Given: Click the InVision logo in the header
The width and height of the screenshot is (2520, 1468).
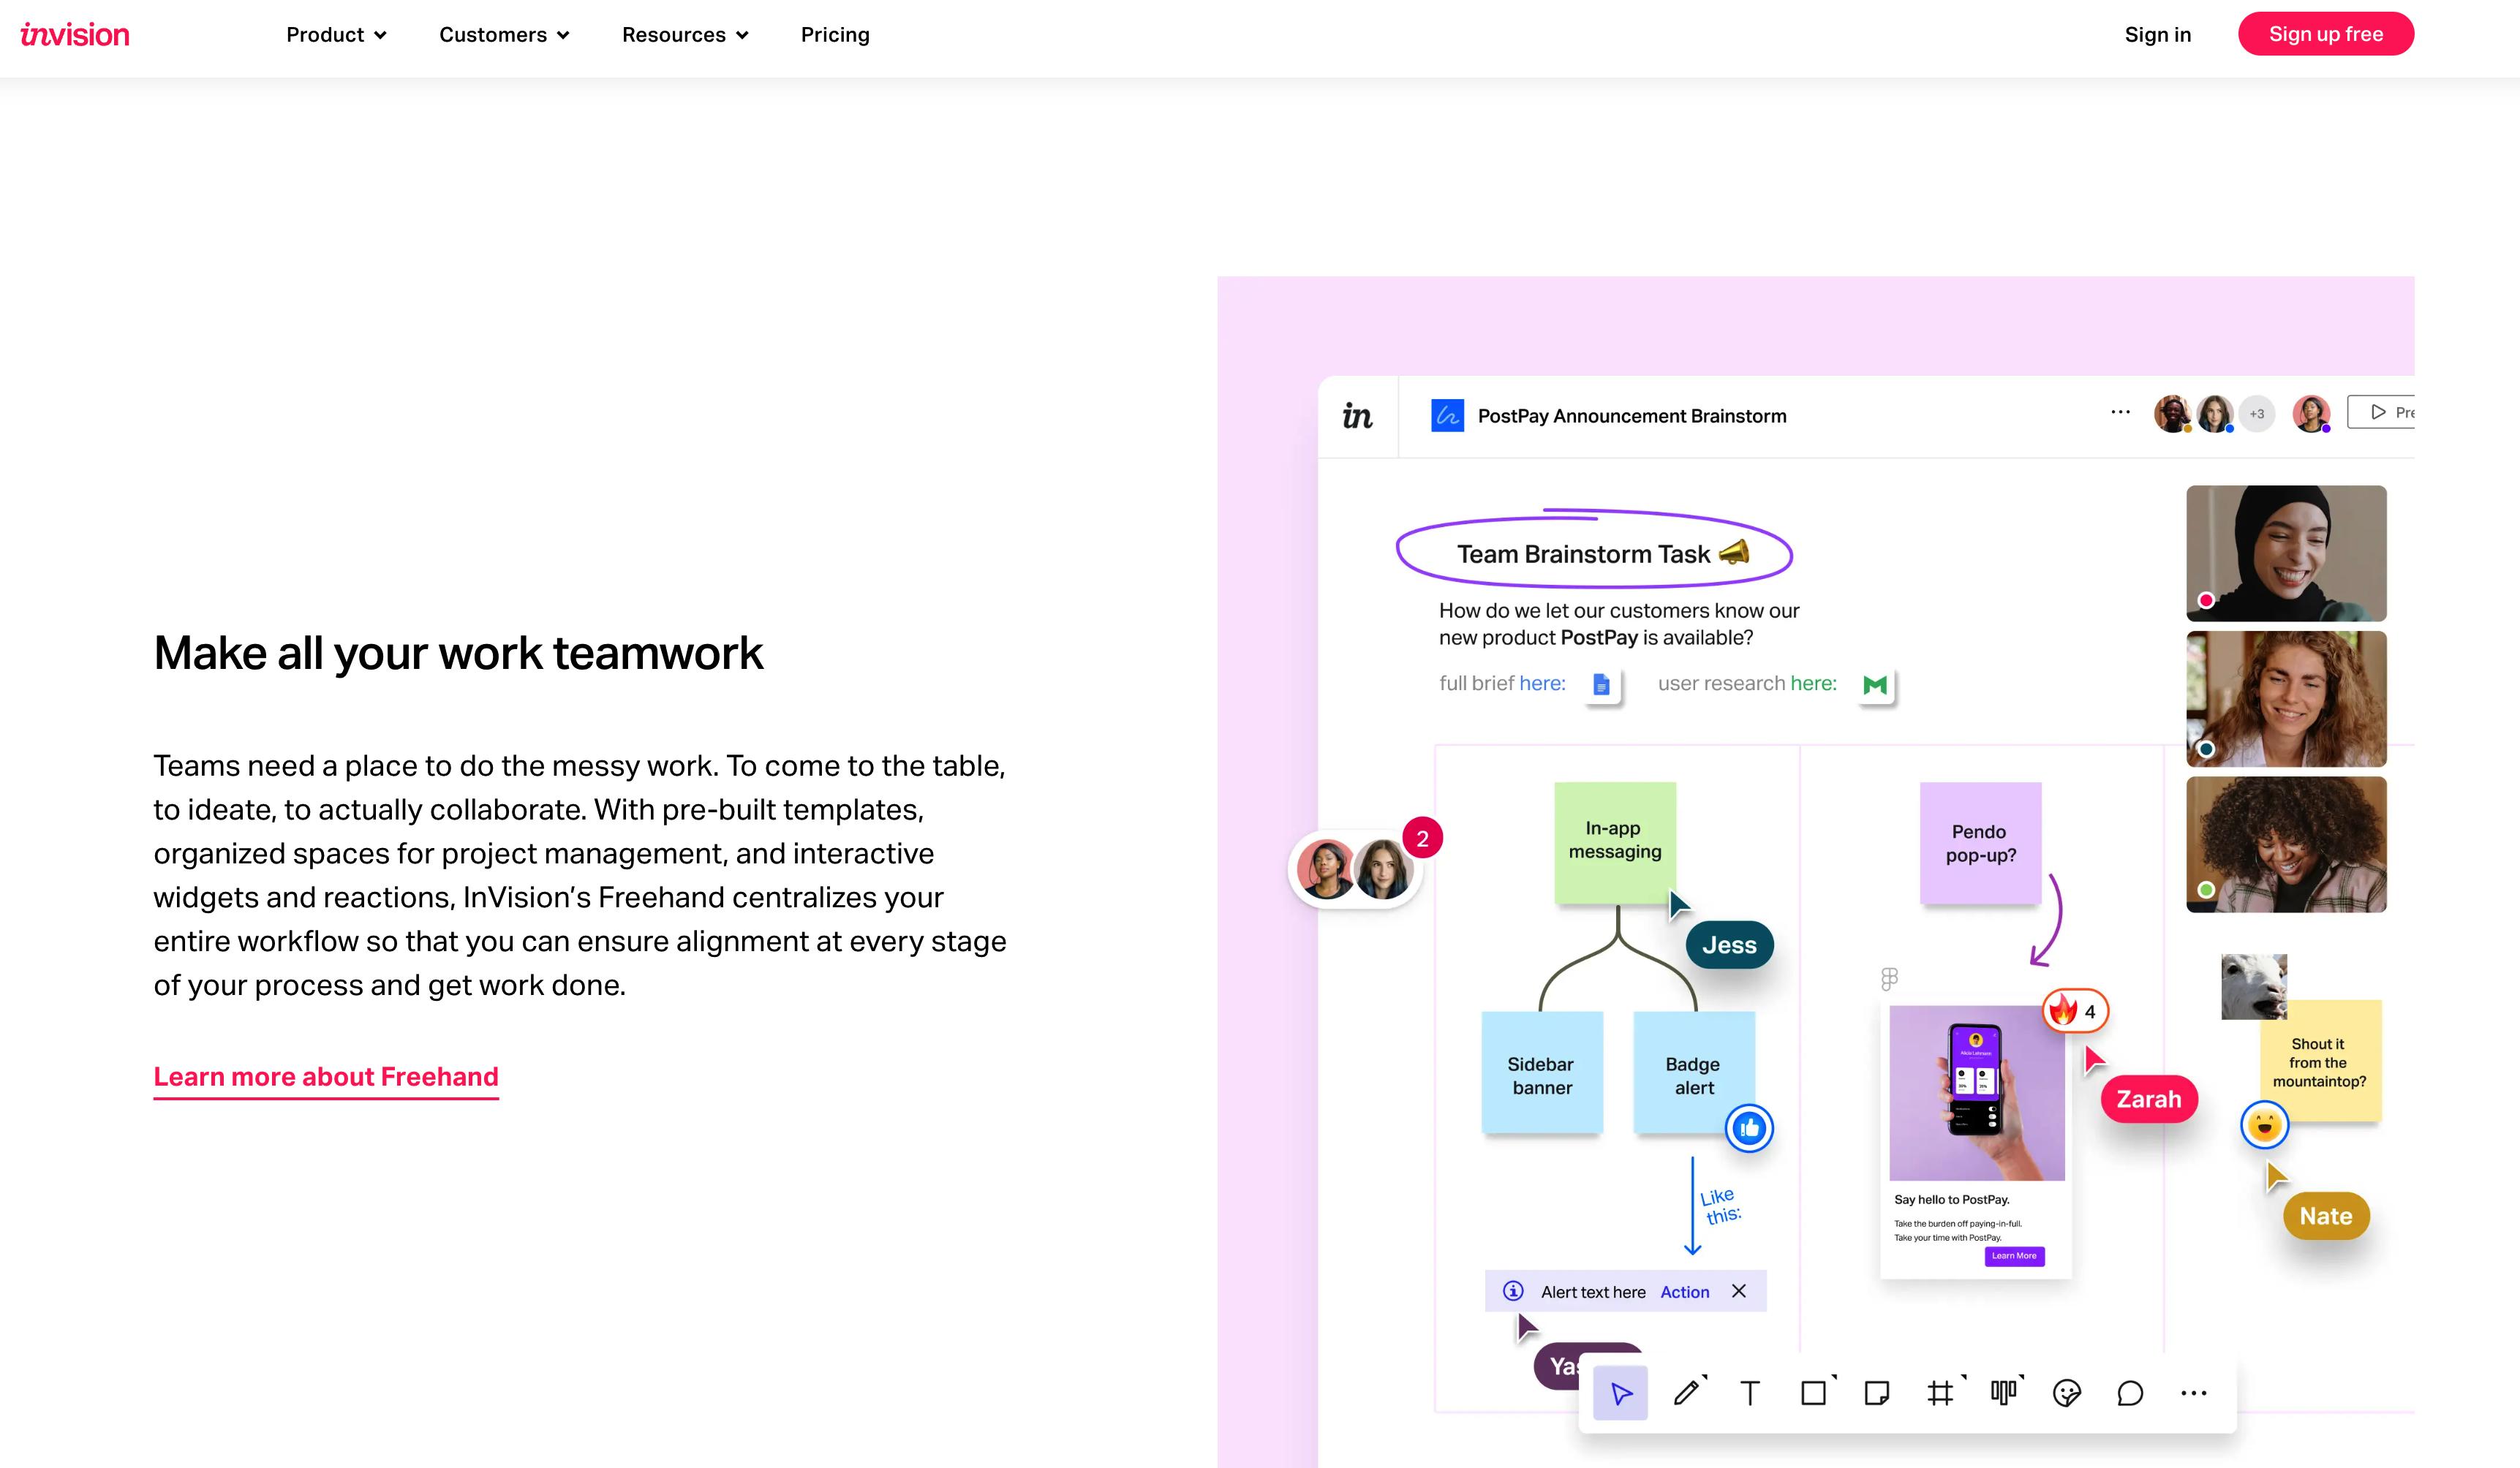Looking at the screenshot, I should pos(75,35).
